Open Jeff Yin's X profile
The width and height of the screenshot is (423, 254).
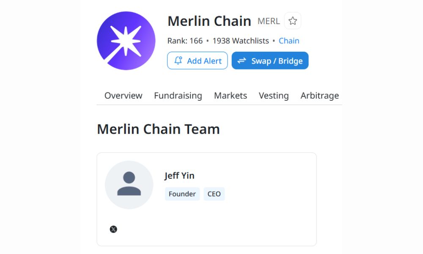[x=113, y=229]
